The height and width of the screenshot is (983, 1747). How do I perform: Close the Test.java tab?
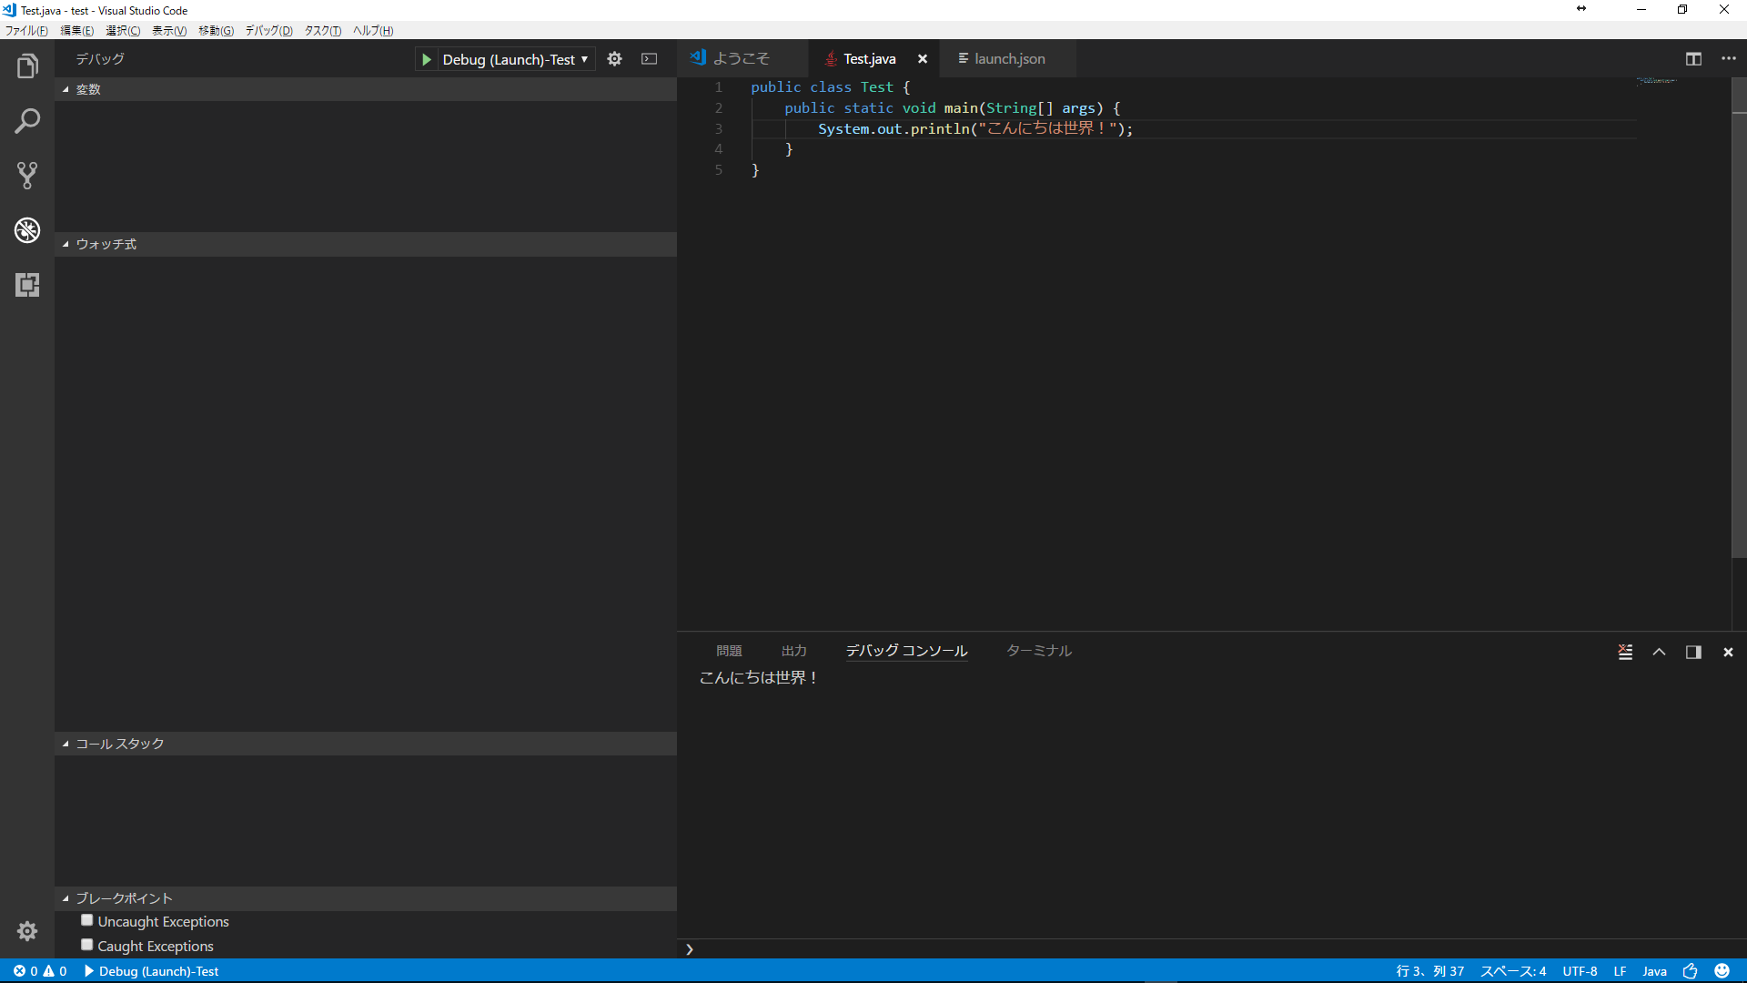point(923,59)
